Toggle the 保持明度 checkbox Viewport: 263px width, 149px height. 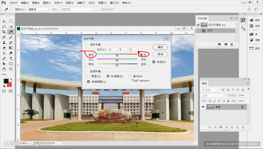[89, 82]
